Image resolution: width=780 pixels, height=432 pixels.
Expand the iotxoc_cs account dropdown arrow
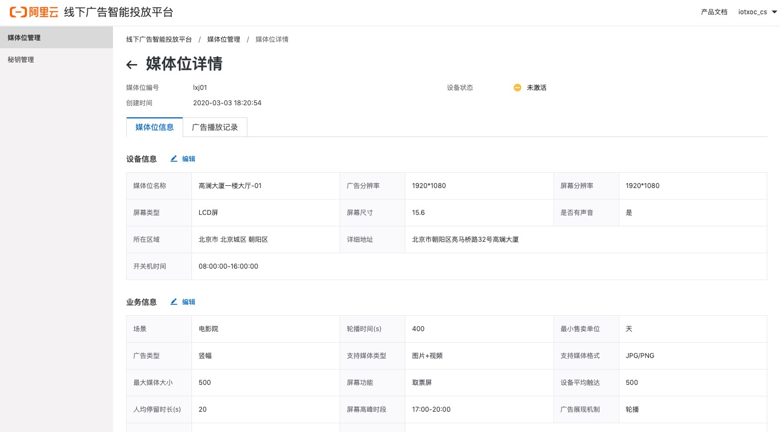(x=774, y=12)
